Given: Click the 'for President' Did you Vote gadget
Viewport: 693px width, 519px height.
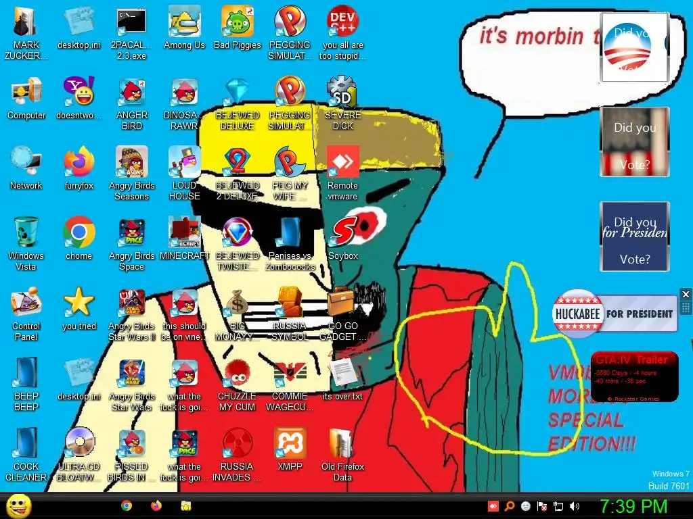Looking at the screenshot, I should coord(634,237).
